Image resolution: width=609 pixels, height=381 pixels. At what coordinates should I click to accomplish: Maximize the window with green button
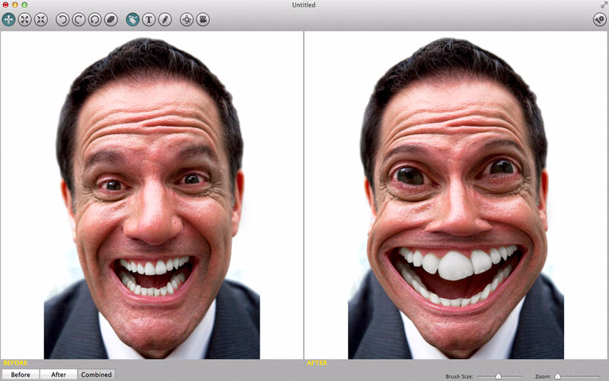24,5
